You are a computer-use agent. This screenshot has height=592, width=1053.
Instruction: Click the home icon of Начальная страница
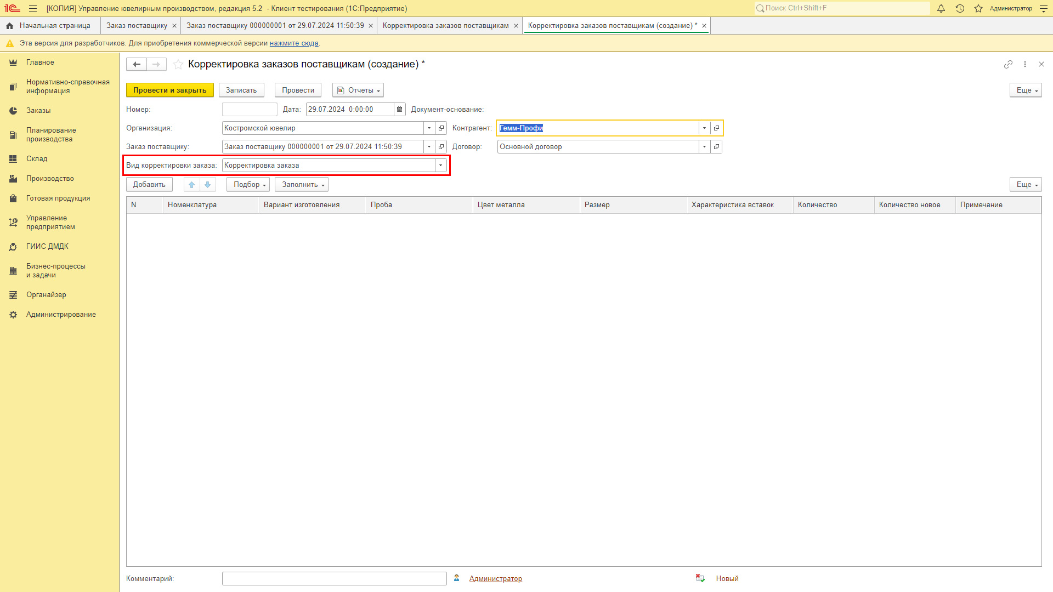9,26
